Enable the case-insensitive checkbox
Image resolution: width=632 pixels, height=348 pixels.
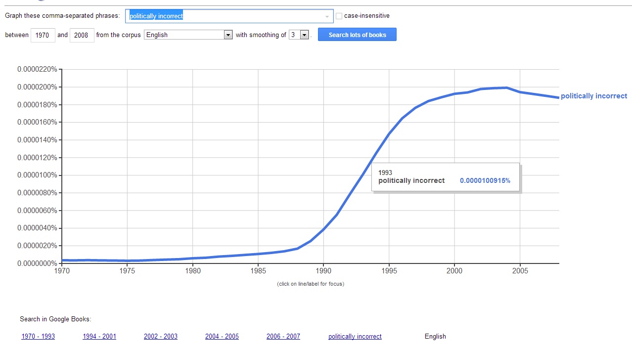(x=339, y=16)
